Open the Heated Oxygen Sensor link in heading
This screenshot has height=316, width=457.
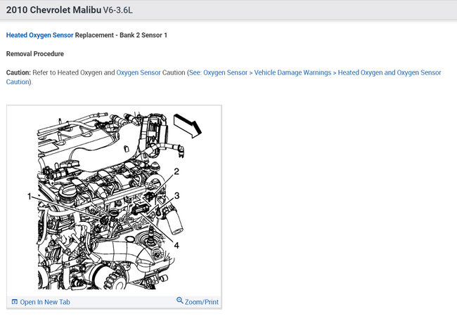(x=39, y=35)
